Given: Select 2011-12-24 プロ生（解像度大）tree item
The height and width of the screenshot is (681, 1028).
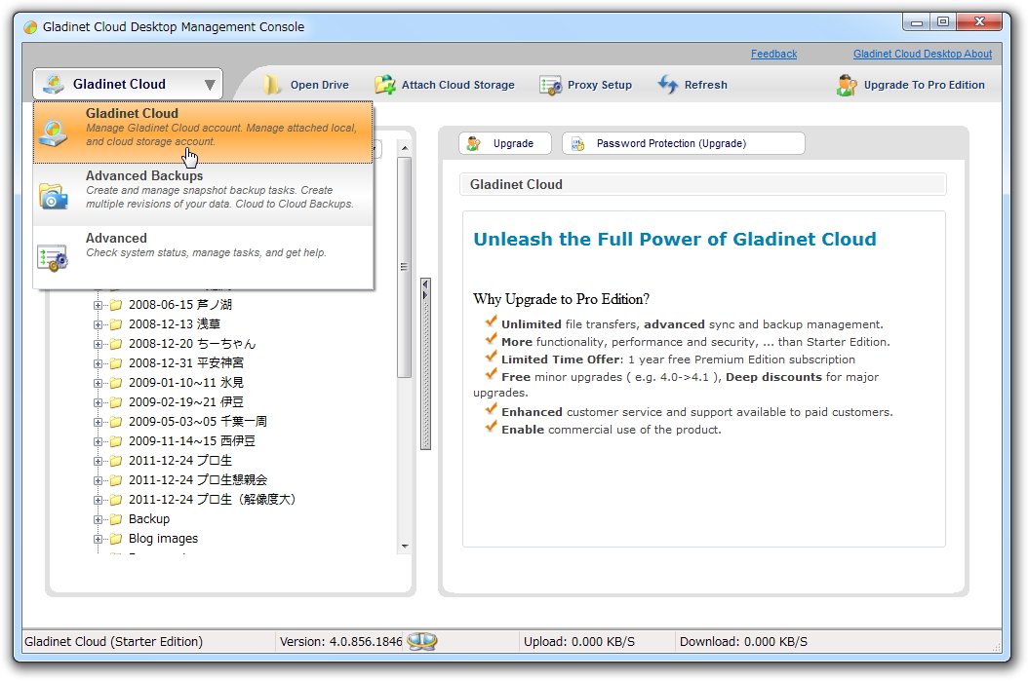Looking at the screenshot, I should coord(212,500).
